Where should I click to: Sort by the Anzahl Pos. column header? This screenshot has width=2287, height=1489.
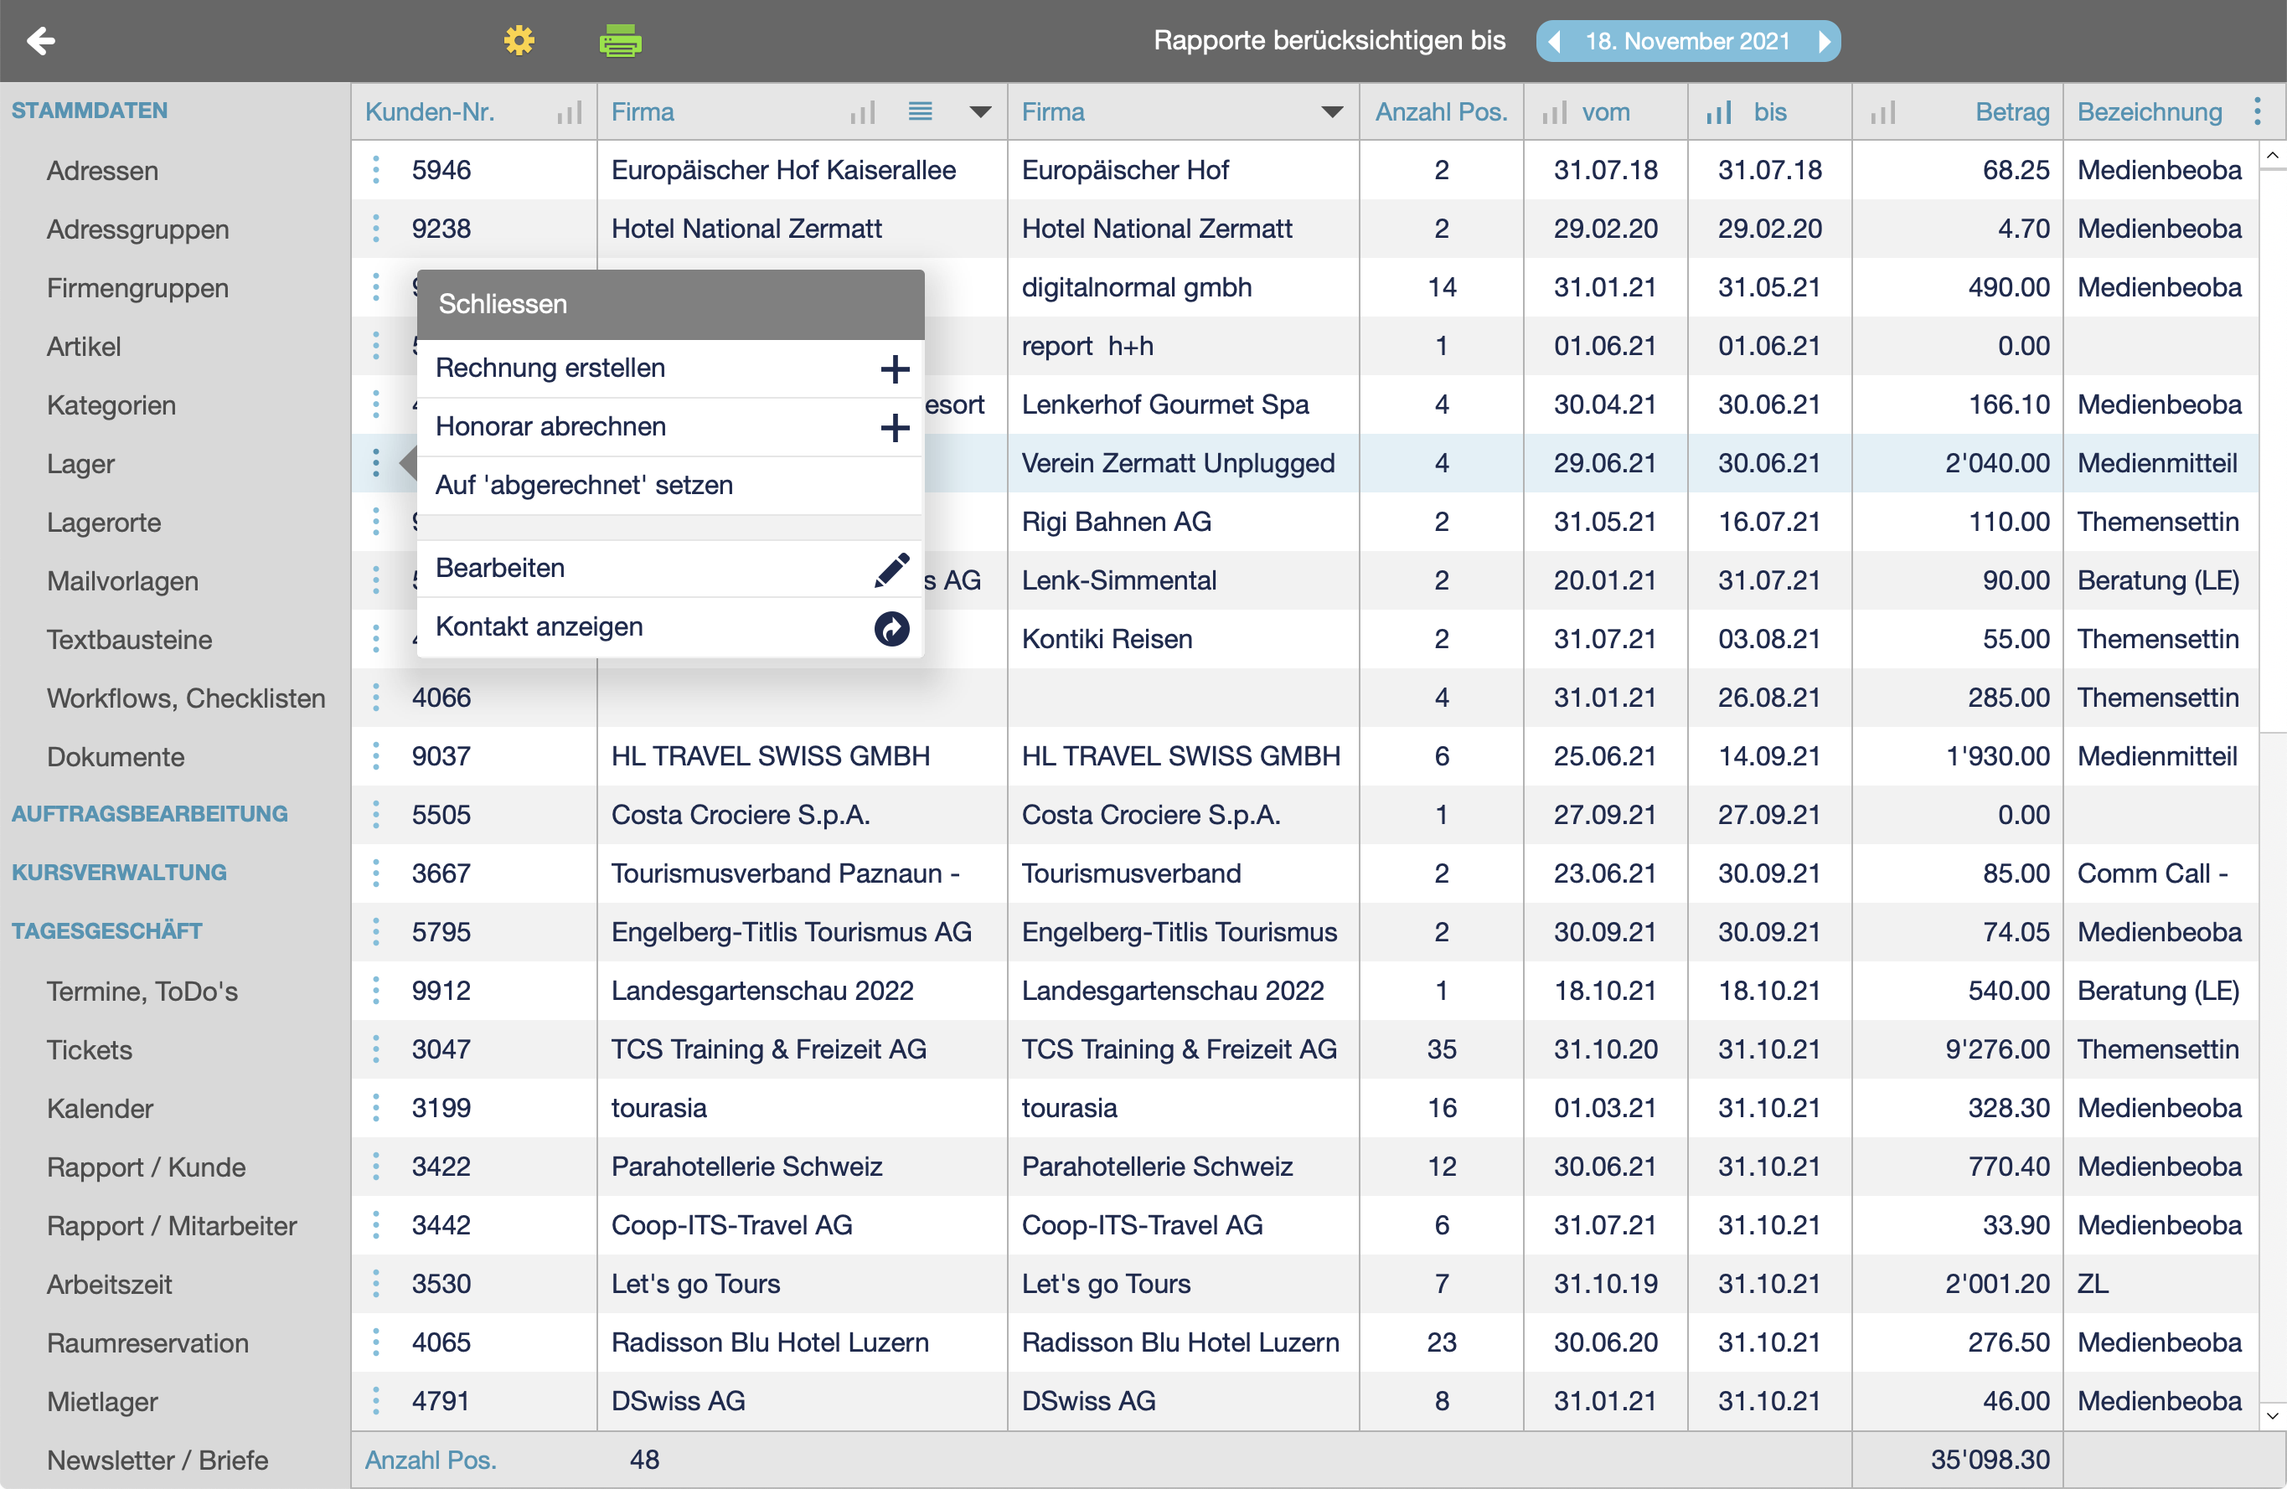1442,112
